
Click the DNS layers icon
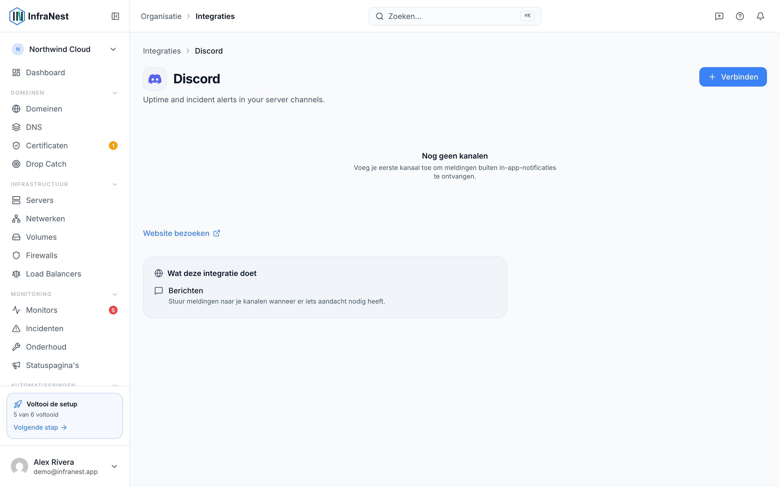pos(16,127)
